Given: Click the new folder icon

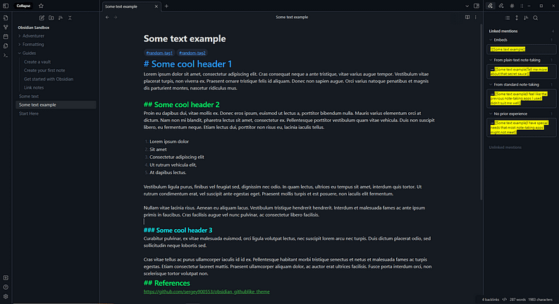Looking at the screenshot, I should click(51, 17).
